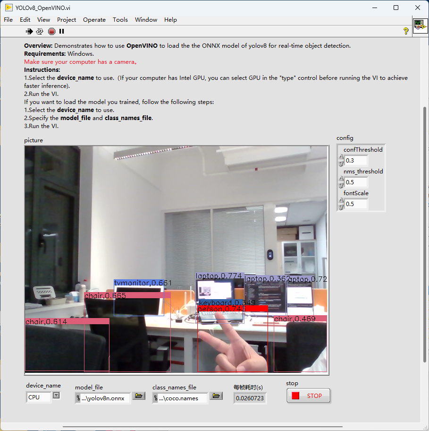Open the Operate menu
The width and height of the screenshot is (429, 431).
pyautogui.click(x=94, y=20)
